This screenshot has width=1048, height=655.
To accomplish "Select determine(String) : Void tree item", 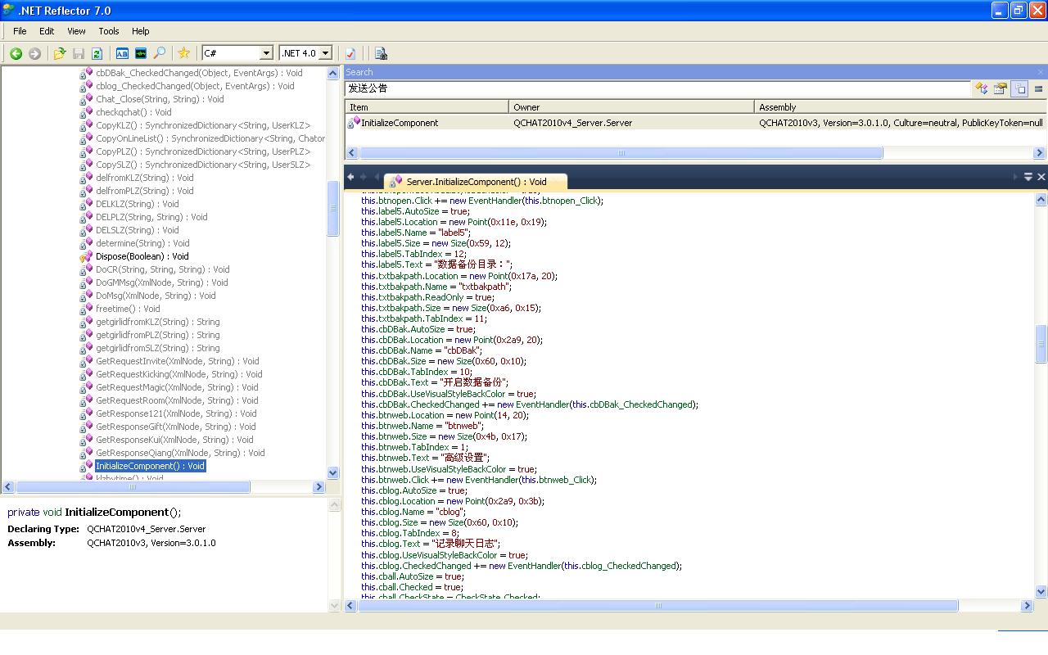I will (142, 243).
